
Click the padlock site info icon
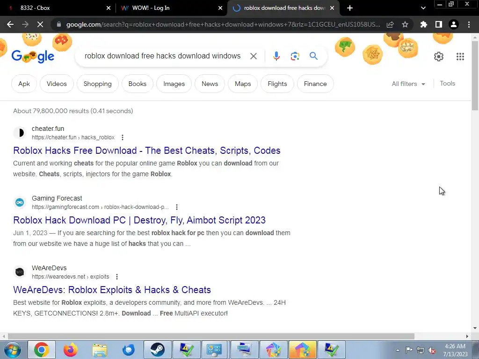tap(59, 24)
